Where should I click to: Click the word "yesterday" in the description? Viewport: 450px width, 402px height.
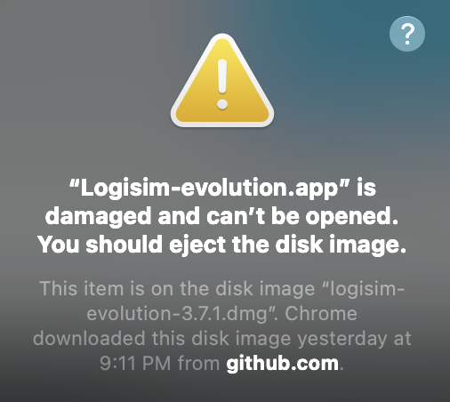(x=342, y=339)
